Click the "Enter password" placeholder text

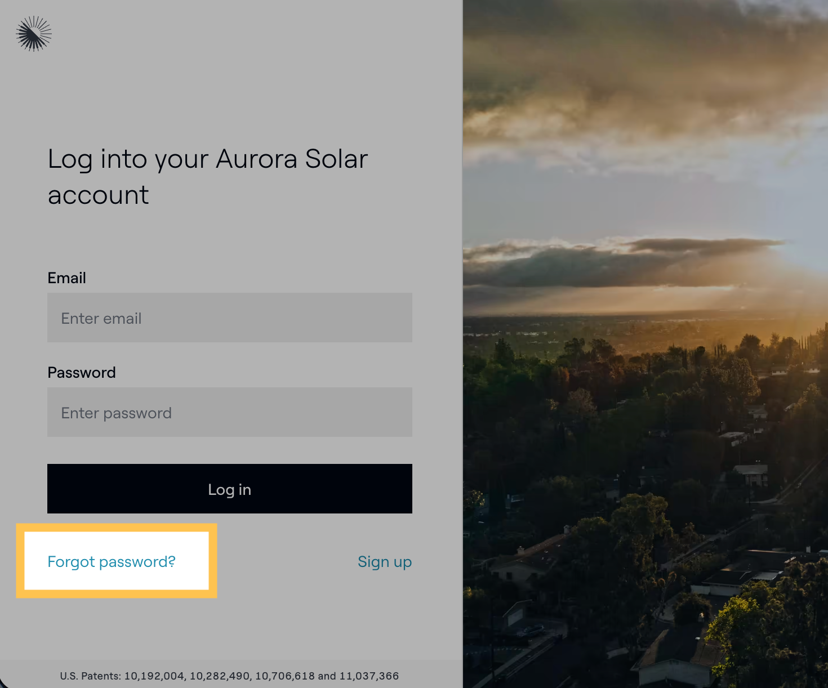116,413
